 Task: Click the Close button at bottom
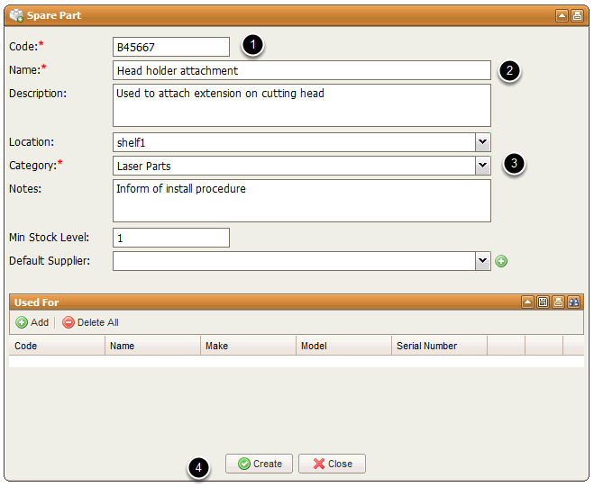pyautogui.click(x=332, y=464)
